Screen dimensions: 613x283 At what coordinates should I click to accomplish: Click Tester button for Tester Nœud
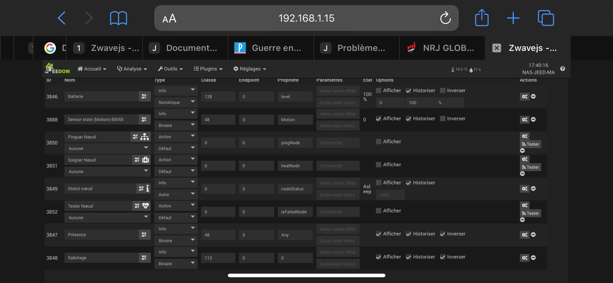click(530, 213)
